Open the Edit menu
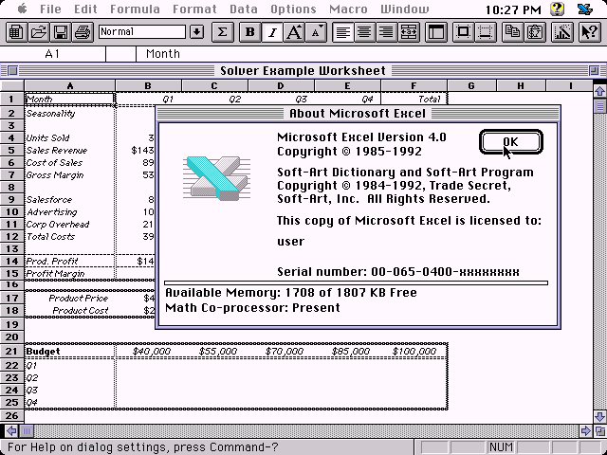This screenshot has width=607, height=455. coord(85,9)
